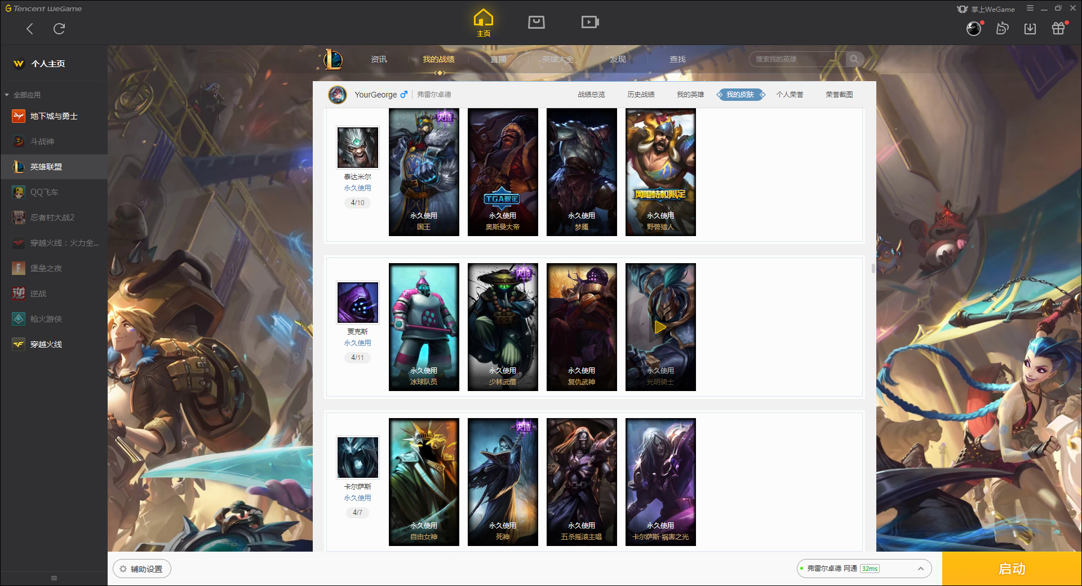Click 泰达米尔 champion portrait
Image resolution: width=1082 pixels, height=586 pixels.
point(357,148)
